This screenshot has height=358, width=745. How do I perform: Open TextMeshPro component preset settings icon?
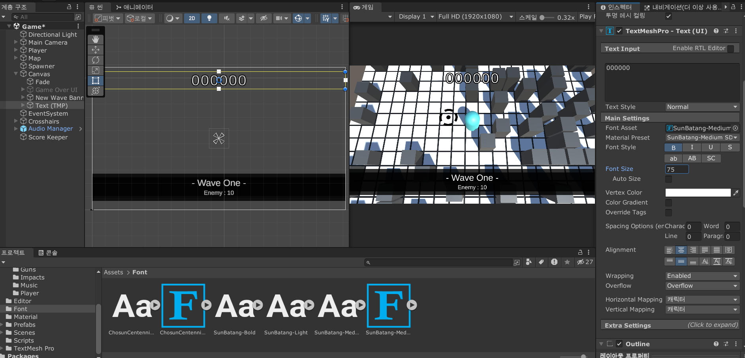tap(726, 31)
